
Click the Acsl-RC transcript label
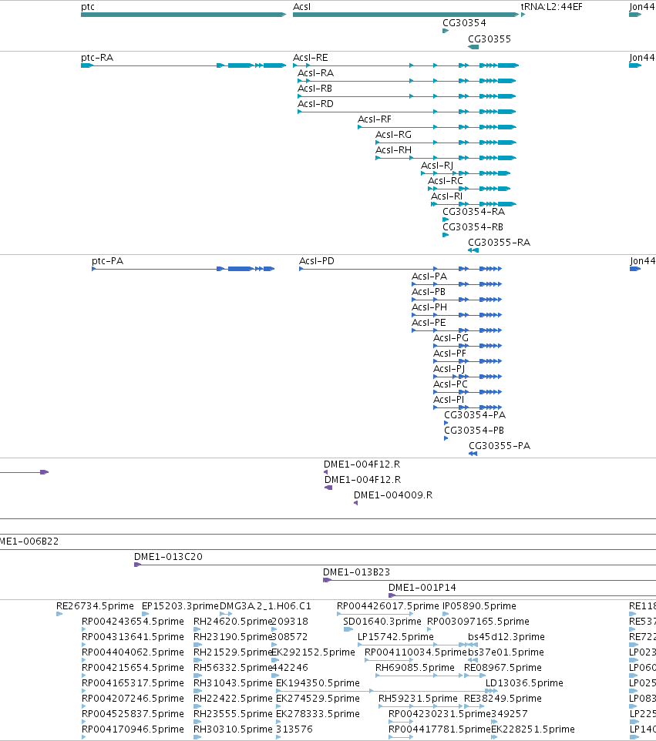pos(446,181)
